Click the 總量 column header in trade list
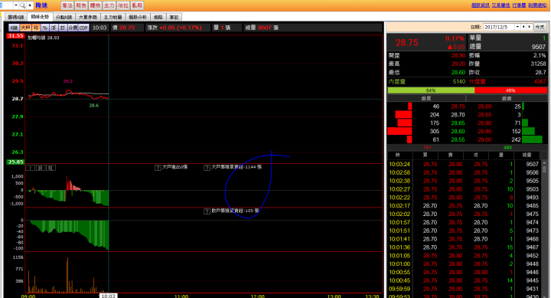This screenshot has height=298, width=551. point(527,156)
